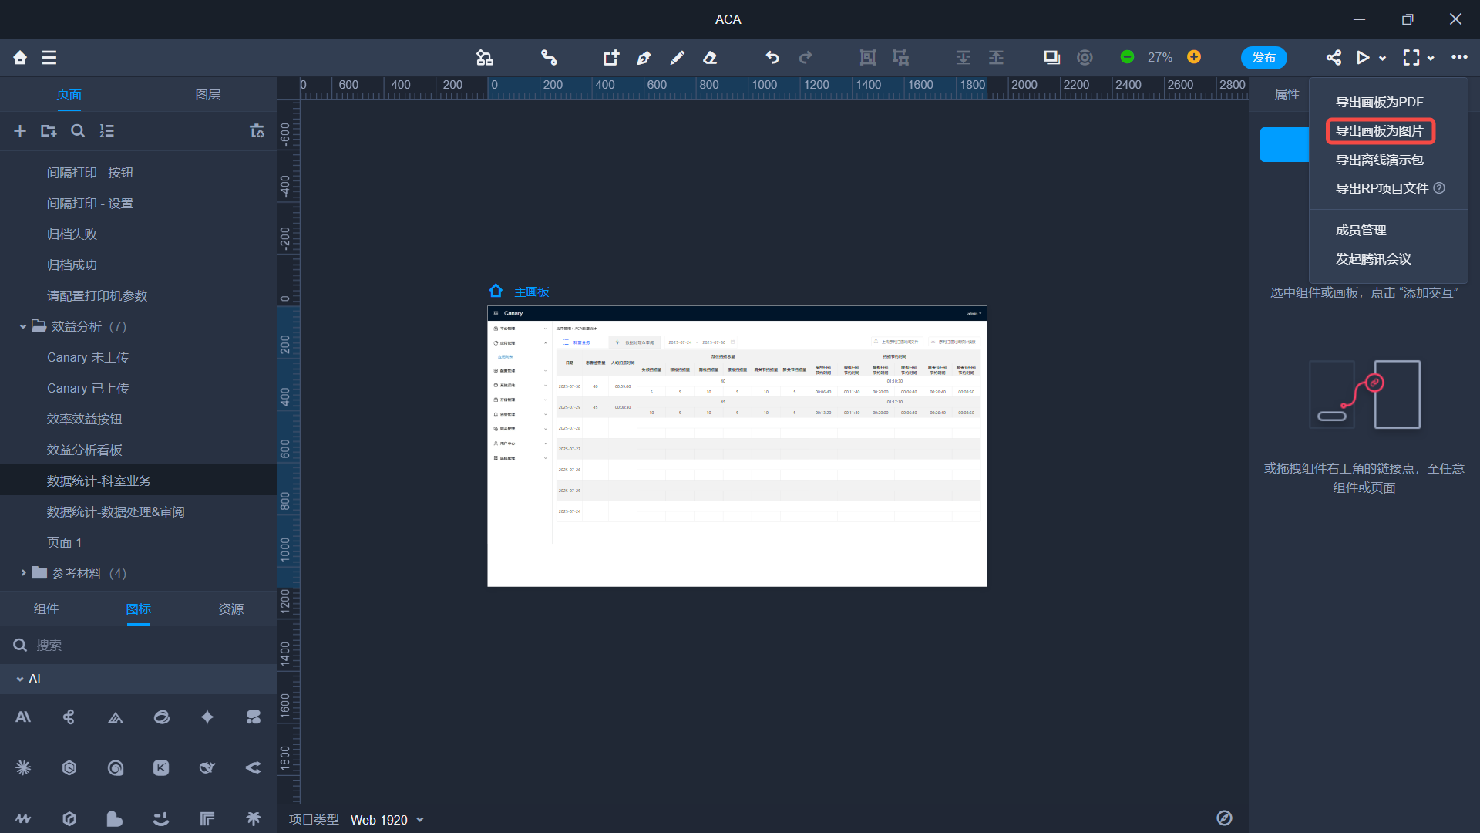Click the undo arrow
Screen dimensions: 1480x833
point(772,57)
